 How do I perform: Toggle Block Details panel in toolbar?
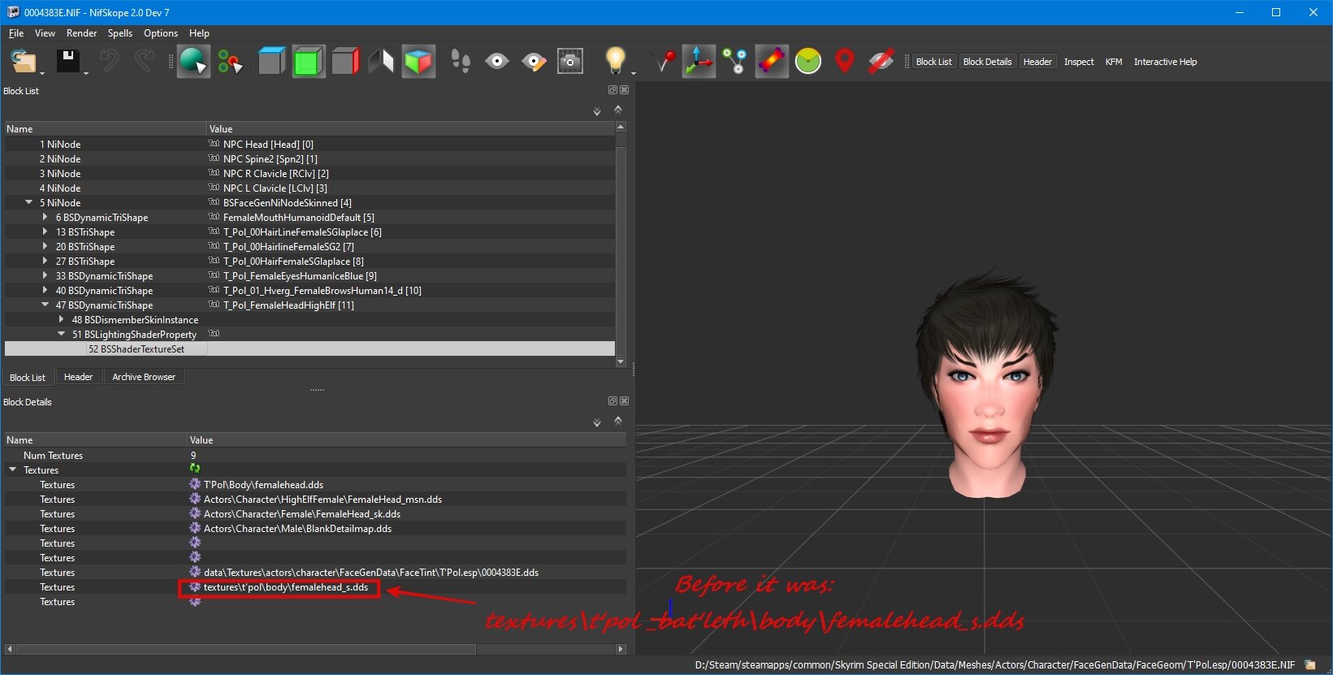pyautogui.click(x=987, y=62)
